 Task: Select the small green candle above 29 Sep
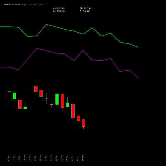point(68,105)
